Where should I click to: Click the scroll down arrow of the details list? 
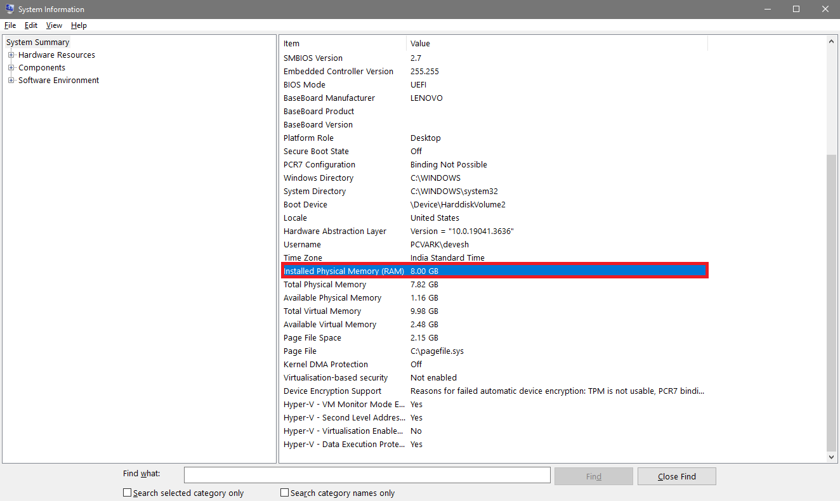[x=832, y=457]
